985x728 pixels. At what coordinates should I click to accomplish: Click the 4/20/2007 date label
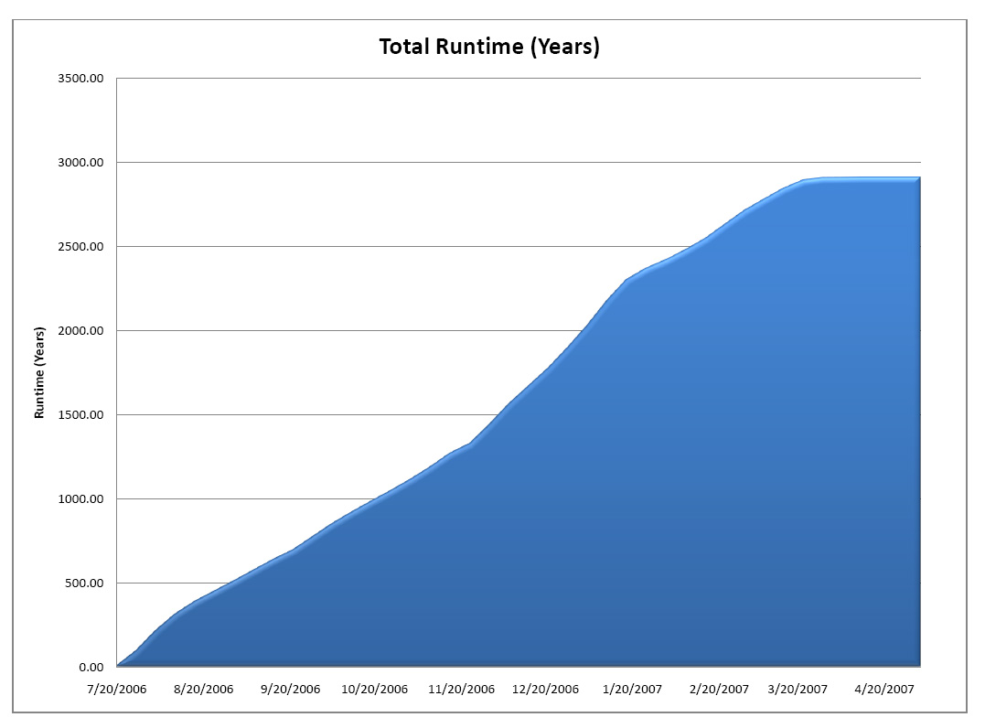(x=883, y=689)
